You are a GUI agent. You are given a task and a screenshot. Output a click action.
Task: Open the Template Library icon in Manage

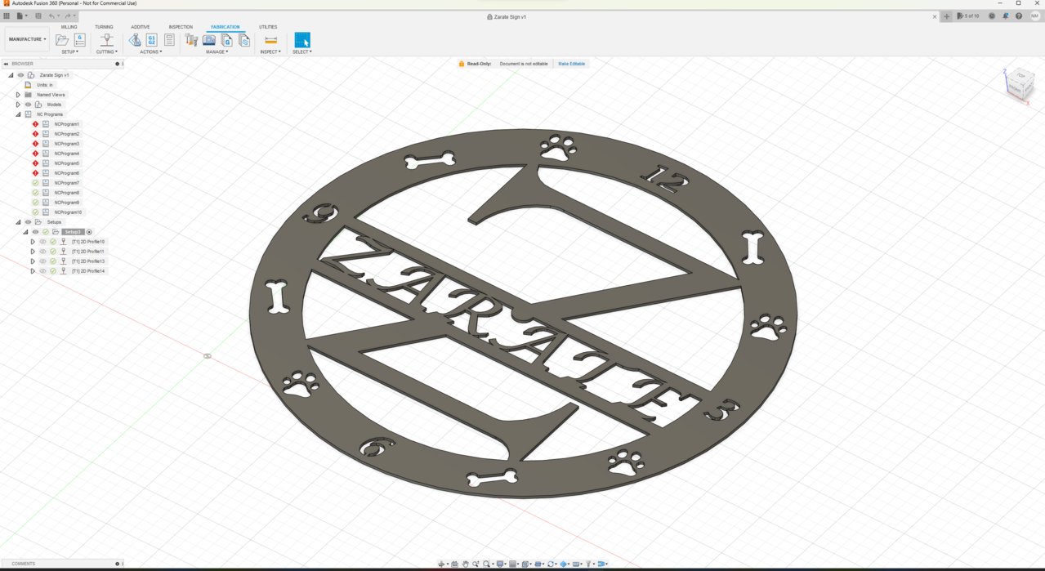click(x=243, y=40)
